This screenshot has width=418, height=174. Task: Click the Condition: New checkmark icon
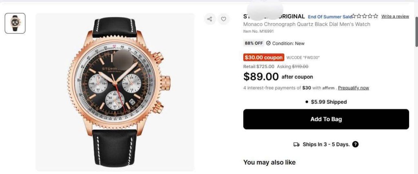[268, 43]
